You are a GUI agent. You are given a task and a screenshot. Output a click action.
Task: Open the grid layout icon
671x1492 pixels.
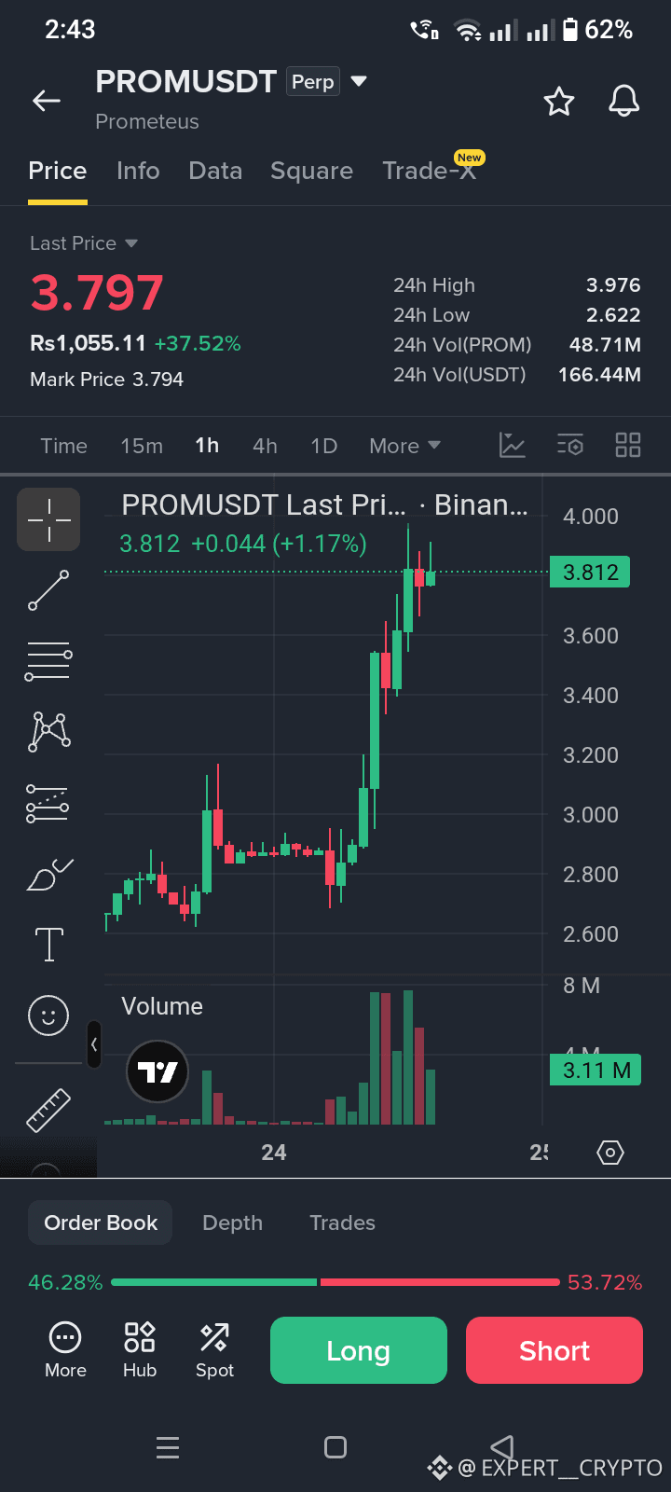click(x=628, y=446)
